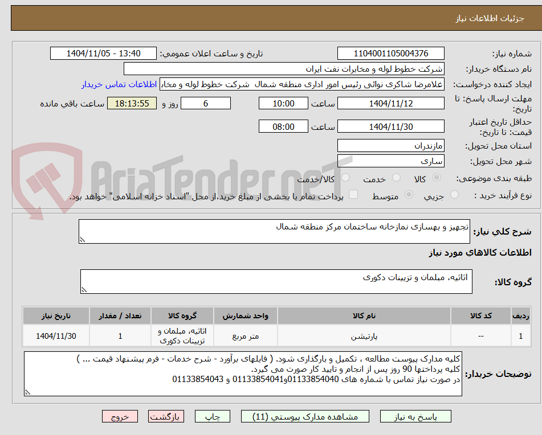
Task: Click the نام دستگاه خریدار field
Action: (x=284, y=69)
